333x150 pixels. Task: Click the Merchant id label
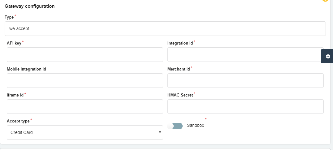pyautogui.click(x=179, y=69)
